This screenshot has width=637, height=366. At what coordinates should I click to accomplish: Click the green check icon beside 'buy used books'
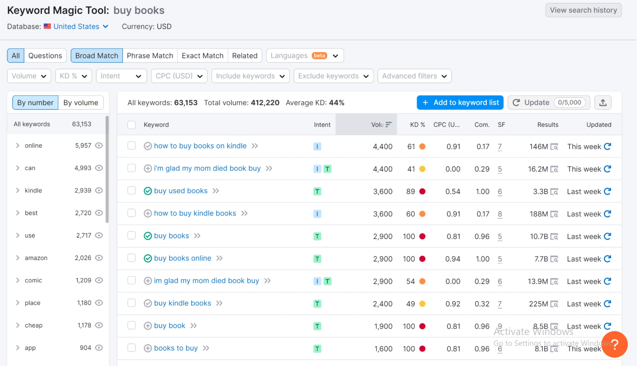[x=148, y=191]
